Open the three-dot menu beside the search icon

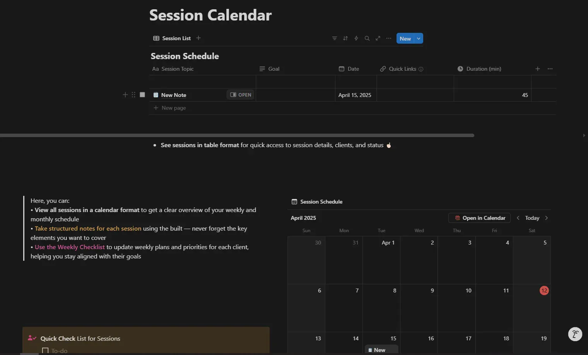click(x=389, y=38)
